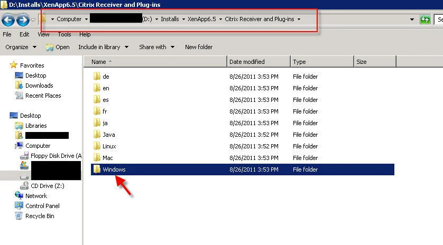The image size is (443, 245).
Task: Select Computer in navigation pane
Action: (x=38, y=146)
